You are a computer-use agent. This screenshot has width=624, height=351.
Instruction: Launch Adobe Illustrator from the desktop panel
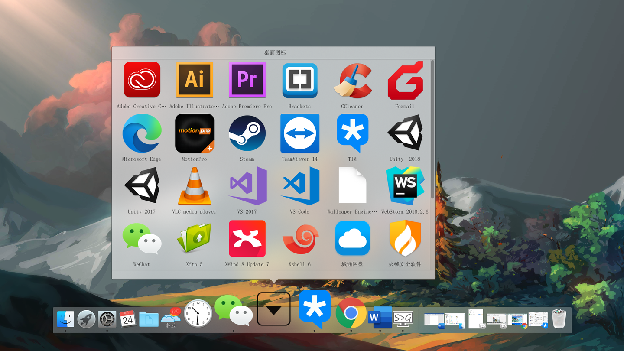[194, 80]
